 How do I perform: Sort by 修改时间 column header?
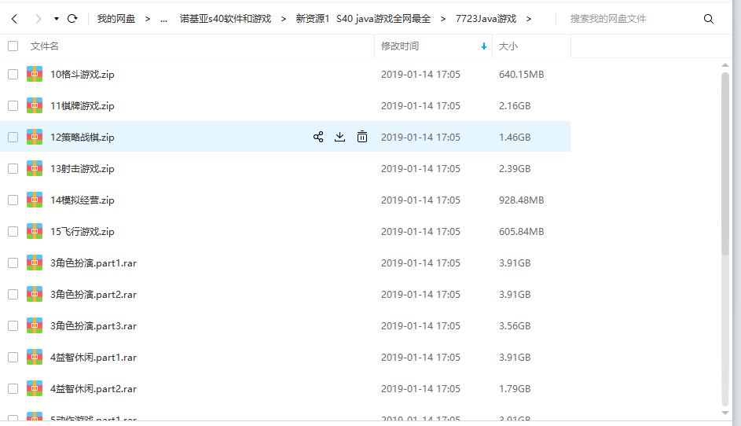[x=400, y=46]
